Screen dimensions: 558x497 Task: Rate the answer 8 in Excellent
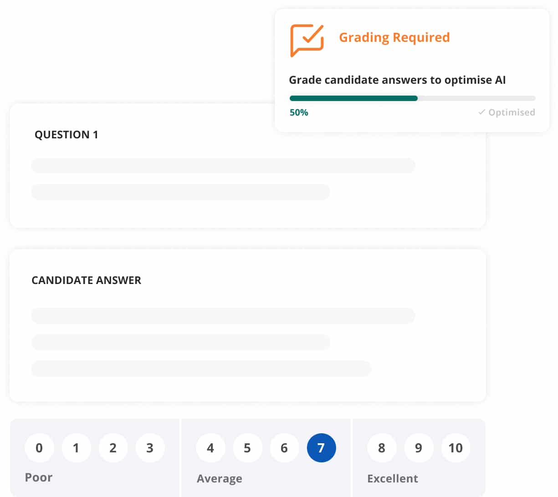(x=382, y=448)
